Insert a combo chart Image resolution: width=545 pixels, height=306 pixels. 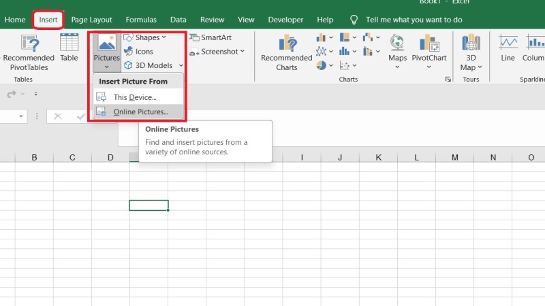pyautogui.click(x=371, y=52)
